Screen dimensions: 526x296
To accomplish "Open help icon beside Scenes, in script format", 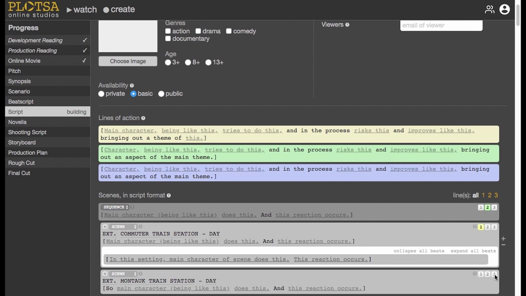I will pyautogui.click(x=168, y=196).
